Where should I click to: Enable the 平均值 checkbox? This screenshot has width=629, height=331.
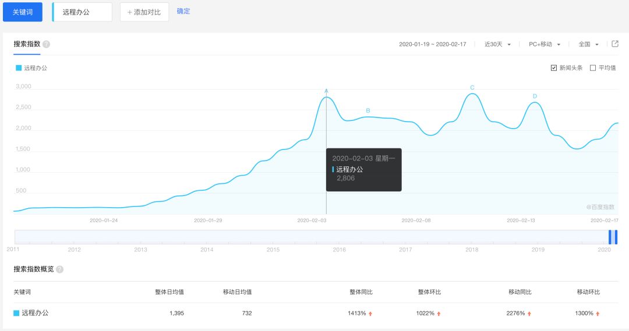coord(593,68)
